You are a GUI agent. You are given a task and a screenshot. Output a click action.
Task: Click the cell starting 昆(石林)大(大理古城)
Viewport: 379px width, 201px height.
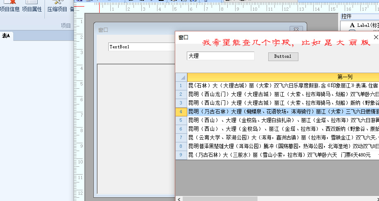[283, 85]
